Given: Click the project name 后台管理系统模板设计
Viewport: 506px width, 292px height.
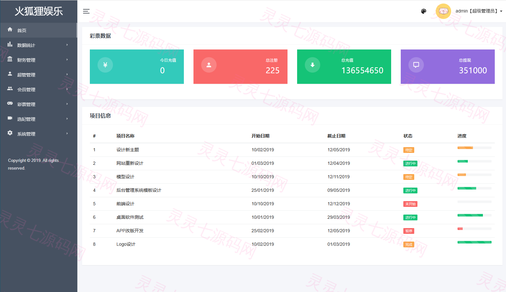Looking at the screenshot, I should point(139,190).
